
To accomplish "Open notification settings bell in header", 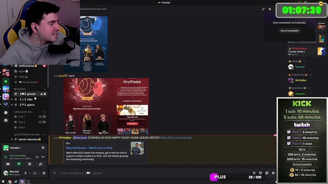I will tap(270, 9).
